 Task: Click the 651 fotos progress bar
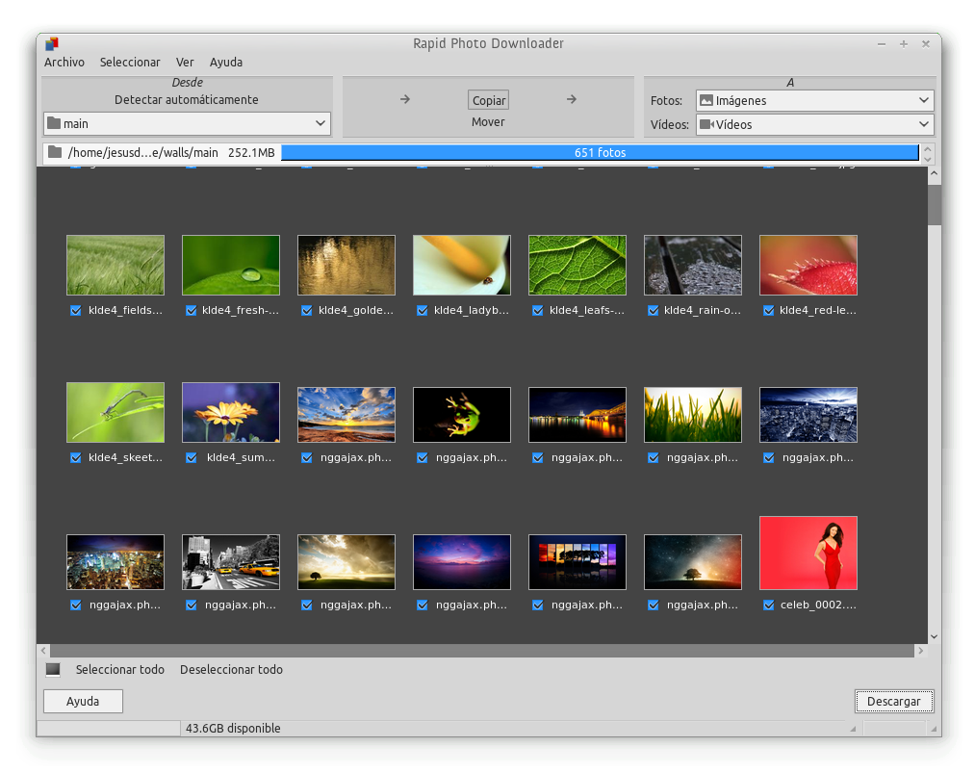(601, 151)
